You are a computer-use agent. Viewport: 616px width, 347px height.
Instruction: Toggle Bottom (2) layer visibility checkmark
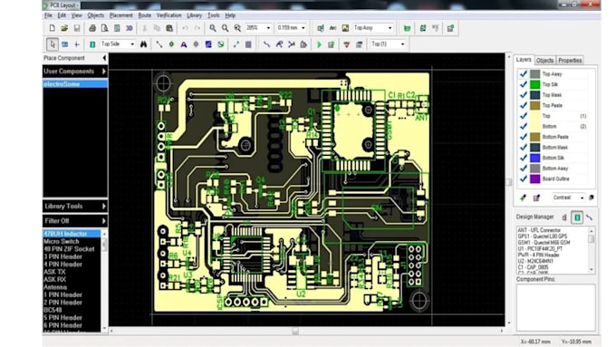[x=523, y=126]
